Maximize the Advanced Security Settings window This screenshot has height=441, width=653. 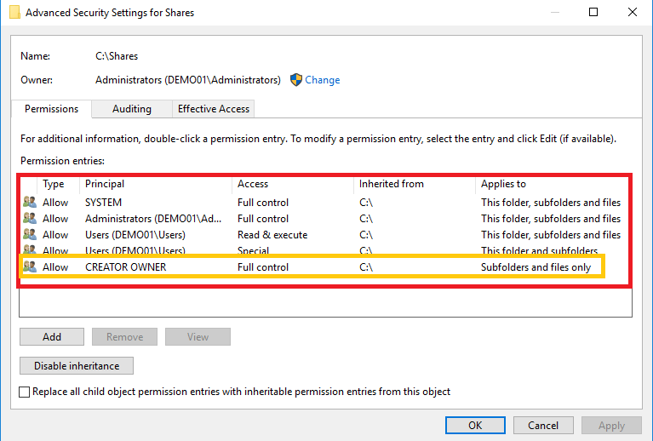(x=593, y=12)
